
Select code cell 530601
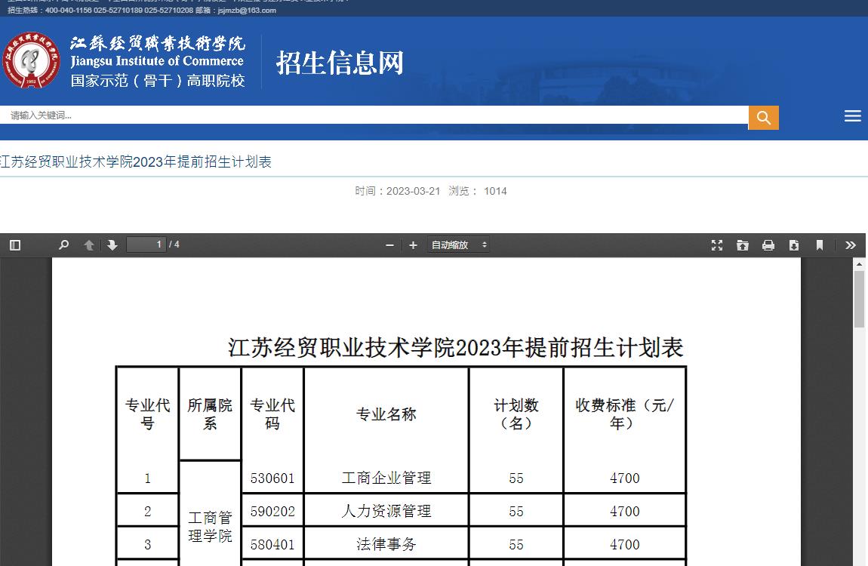coord(272,478)
